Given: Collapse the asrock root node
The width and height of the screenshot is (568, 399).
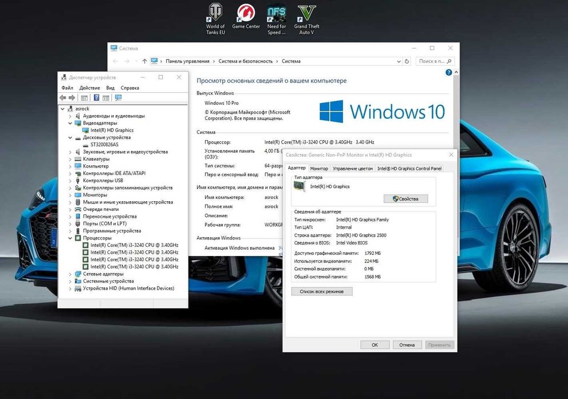Looking at the screenshot, I should click(x=62, y=108).
